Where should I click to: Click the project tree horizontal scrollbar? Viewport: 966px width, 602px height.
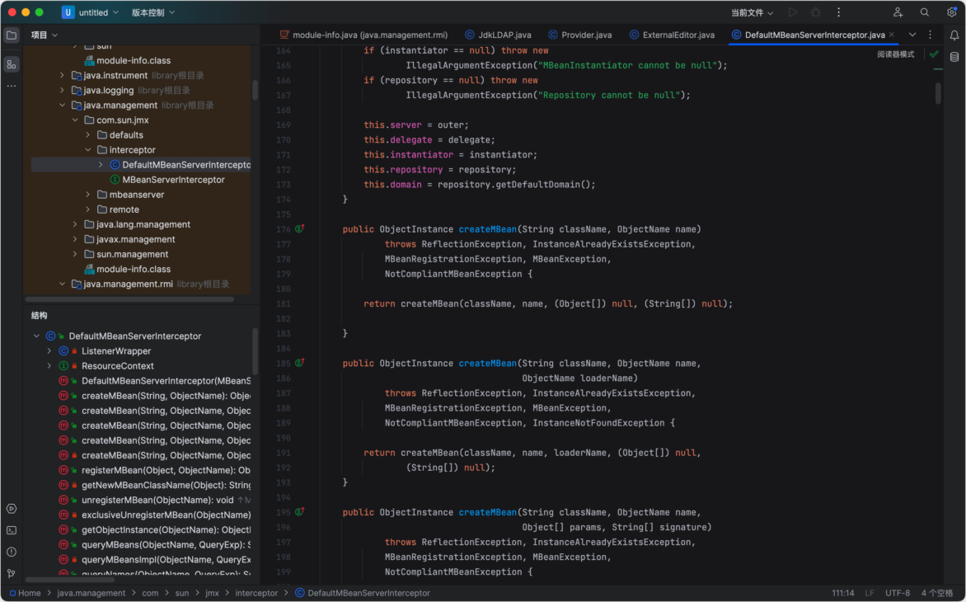(129, 299)
